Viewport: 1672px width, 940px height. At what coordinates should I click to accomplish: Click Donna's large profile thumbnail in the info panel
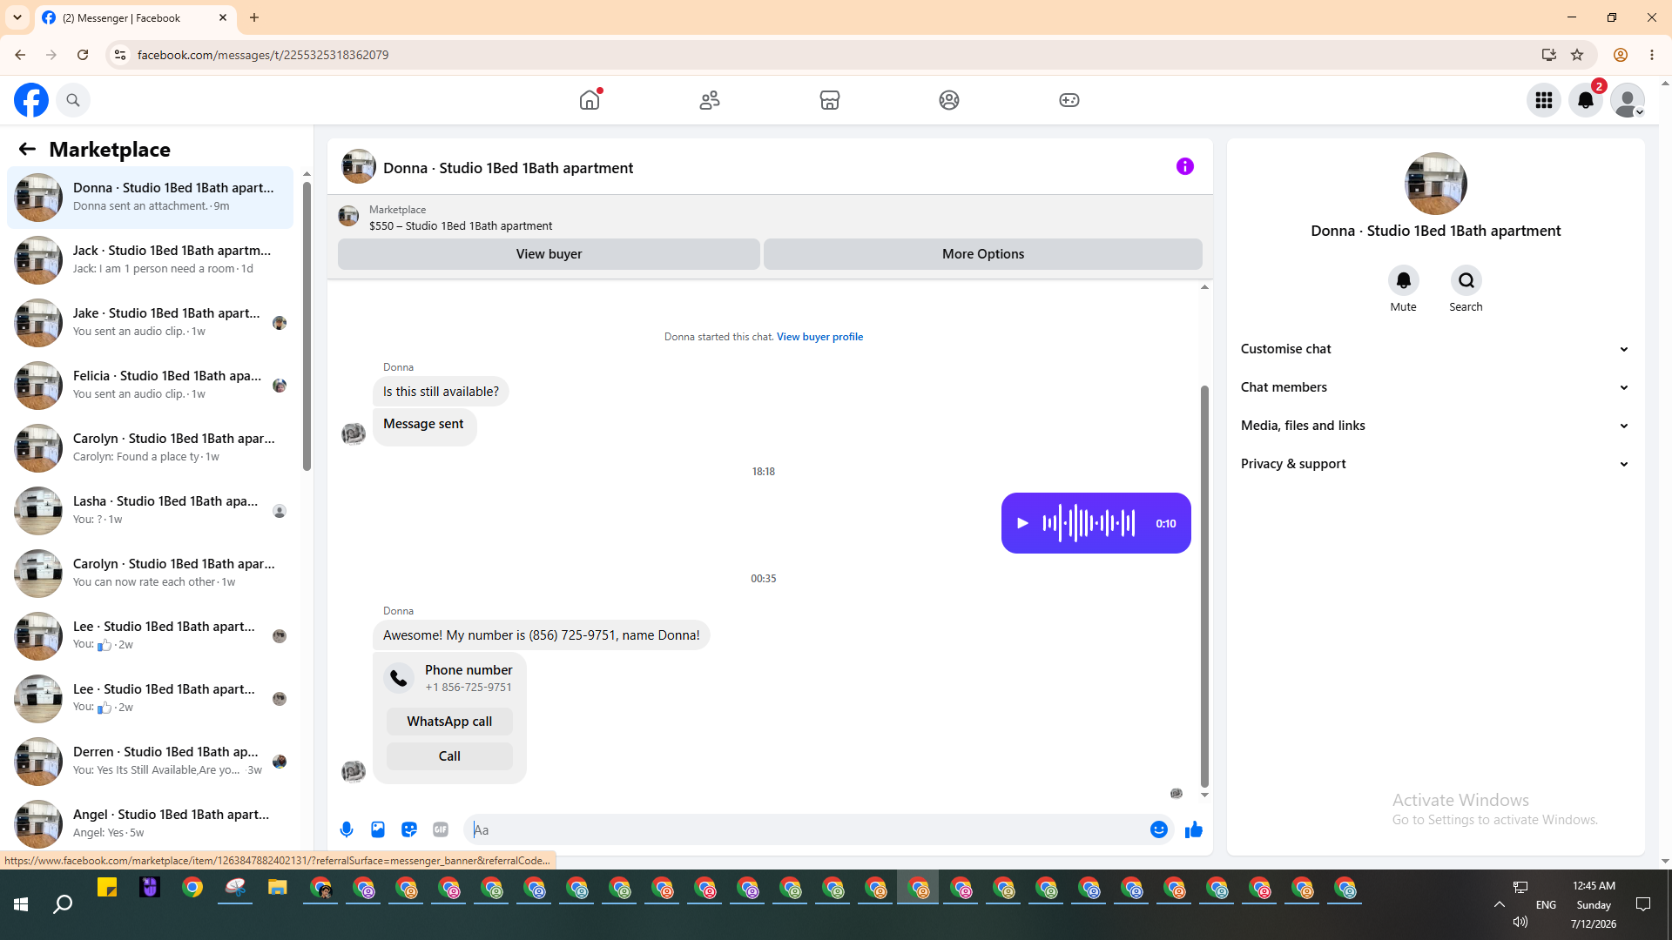pos(1435,184)
